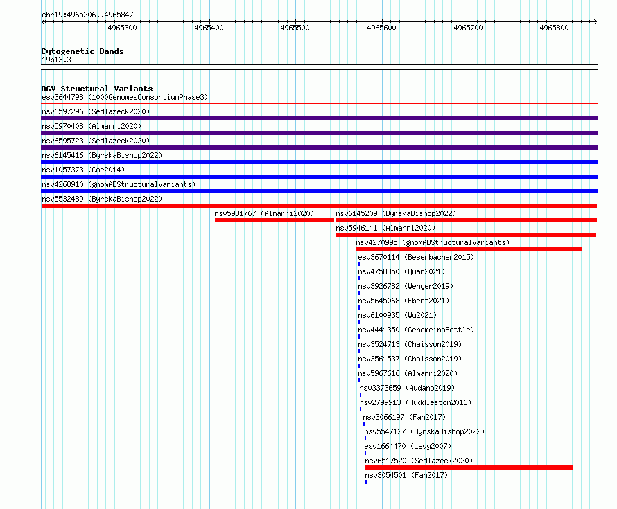
Task: Open nsv5645068 Ebert2021 variant
Action: [x=403, y=301]
